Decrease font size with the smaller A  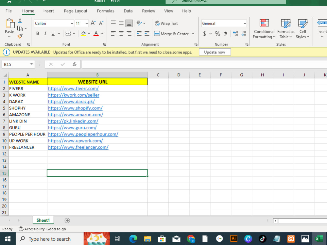click(x=101, y=23)
